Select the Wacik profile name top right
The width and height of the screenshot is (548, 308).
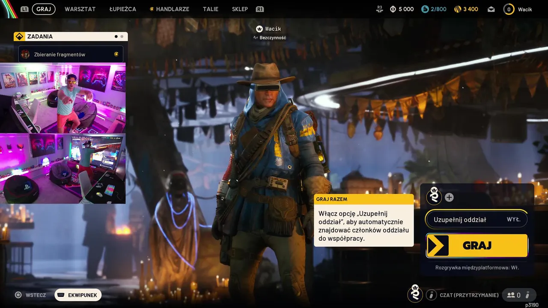525,9
